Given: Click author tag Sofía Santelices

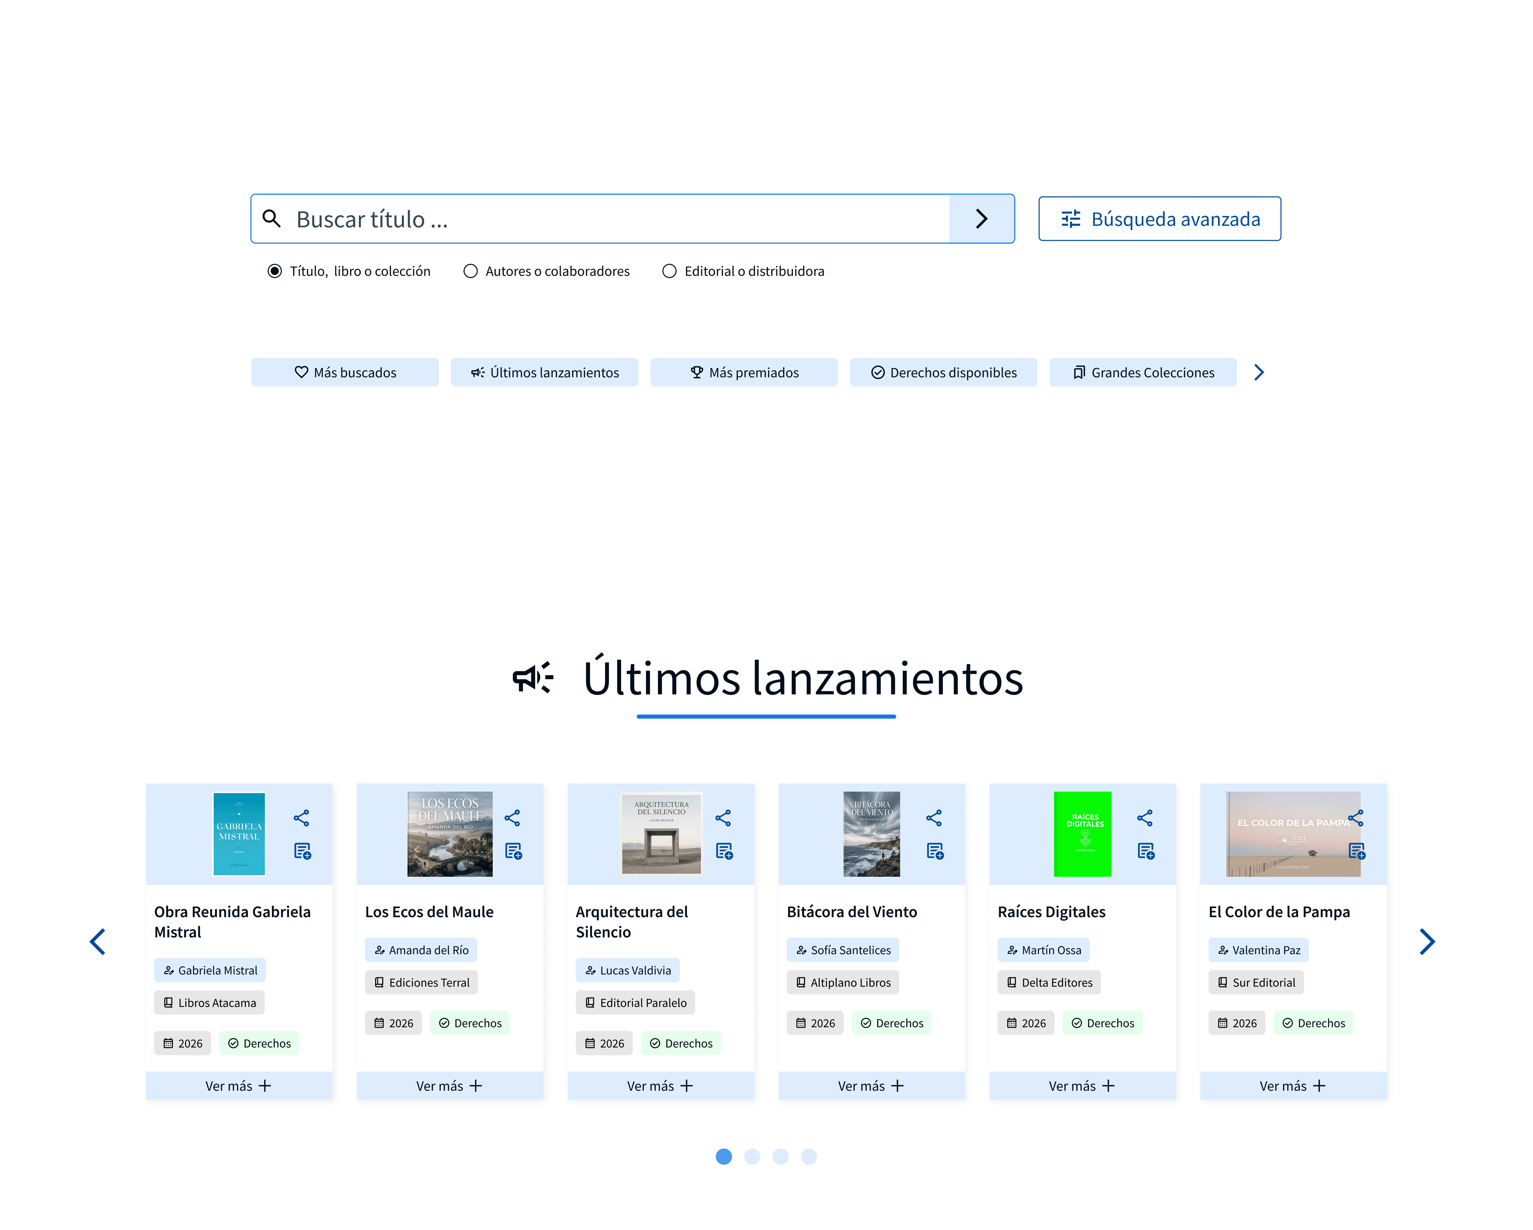Looking at the screenshot, I should [x=843, y=949].
